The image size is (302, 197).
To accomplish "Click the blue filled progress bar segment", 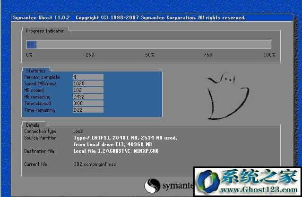I will [32, 45].
